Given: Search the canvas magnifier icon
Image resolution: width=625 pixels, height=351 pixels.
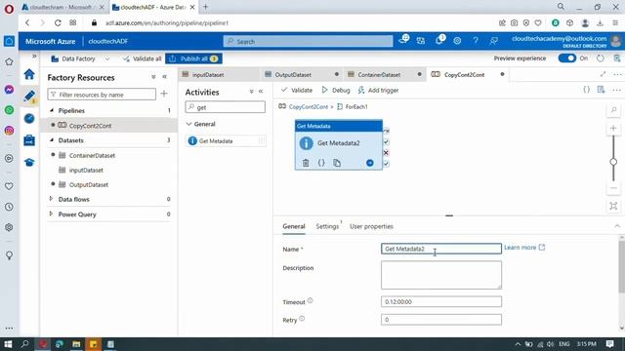Looking at the screenshot, I should pyautogui.click(x=613, y=110).
